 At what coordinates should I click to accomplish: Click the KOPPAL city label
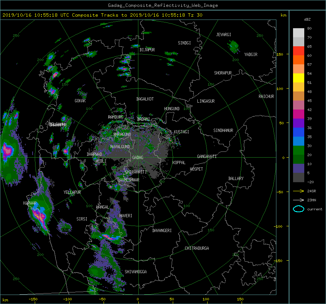click(x=179, y=163)
